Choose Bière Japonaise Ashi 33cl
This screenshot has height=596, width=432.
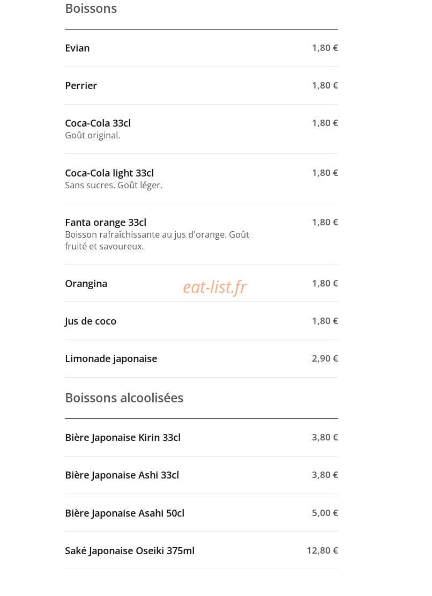(201, 475)
